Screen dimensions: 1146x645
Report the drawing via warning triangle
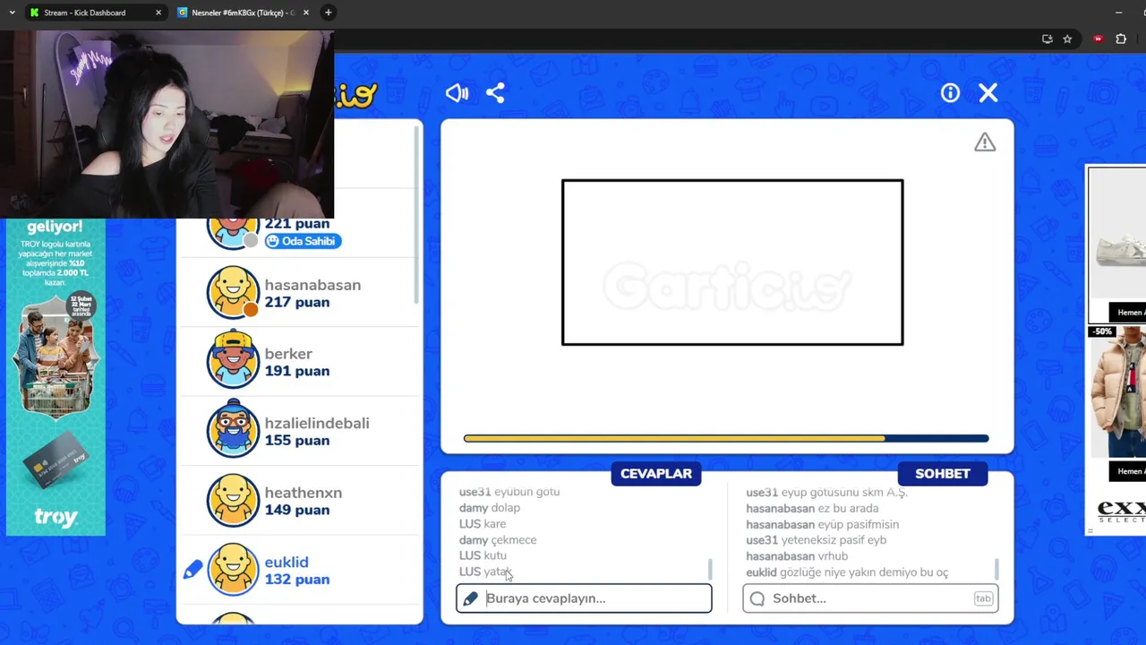[x=985, y=142]
